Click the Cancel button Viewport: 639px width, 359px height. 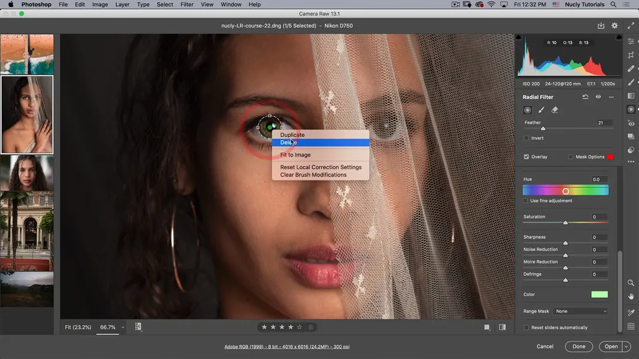545,346
